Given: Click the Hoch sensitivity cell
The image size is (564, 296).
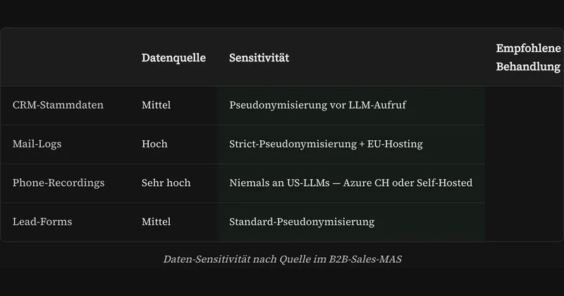Looking at the screenshot, I should coord(154,144).
